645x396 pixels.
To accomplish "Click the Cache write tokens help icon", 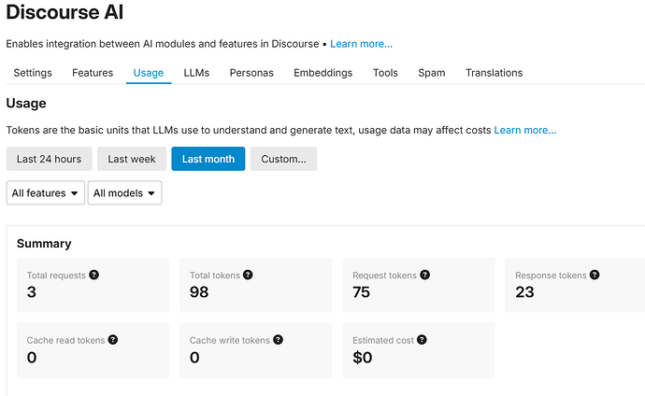I will point(278,340).
